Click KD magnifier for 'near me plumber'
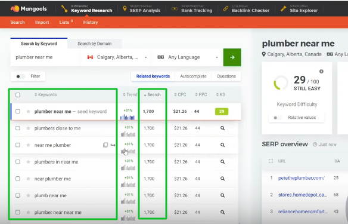The width and height of the screenshot is (348, 224). (x=222, y=145)
